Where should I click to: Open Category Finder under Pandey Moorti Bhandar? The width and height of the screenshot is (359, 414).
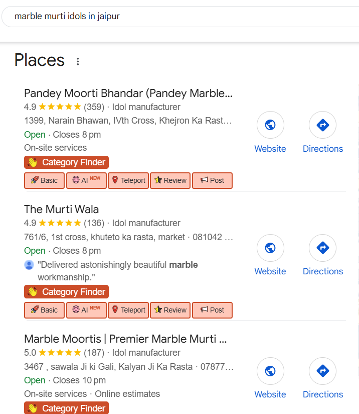coord(66,162)
